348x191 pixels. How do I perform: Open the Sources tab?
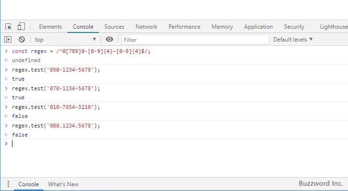click(x=114, y=27)
